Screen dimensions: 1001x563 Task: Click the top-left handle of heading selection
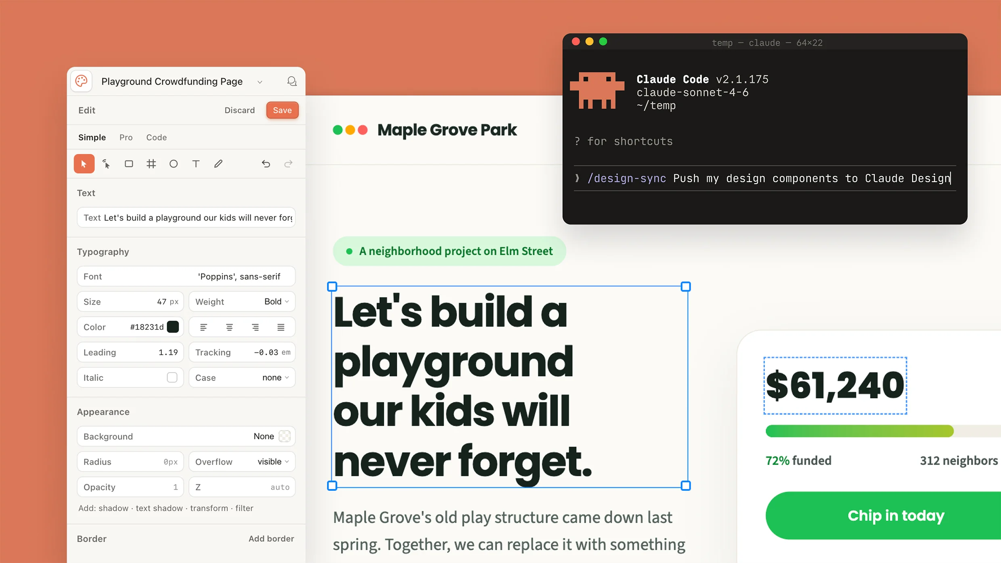pyautogui.click(x=332, y=287)
